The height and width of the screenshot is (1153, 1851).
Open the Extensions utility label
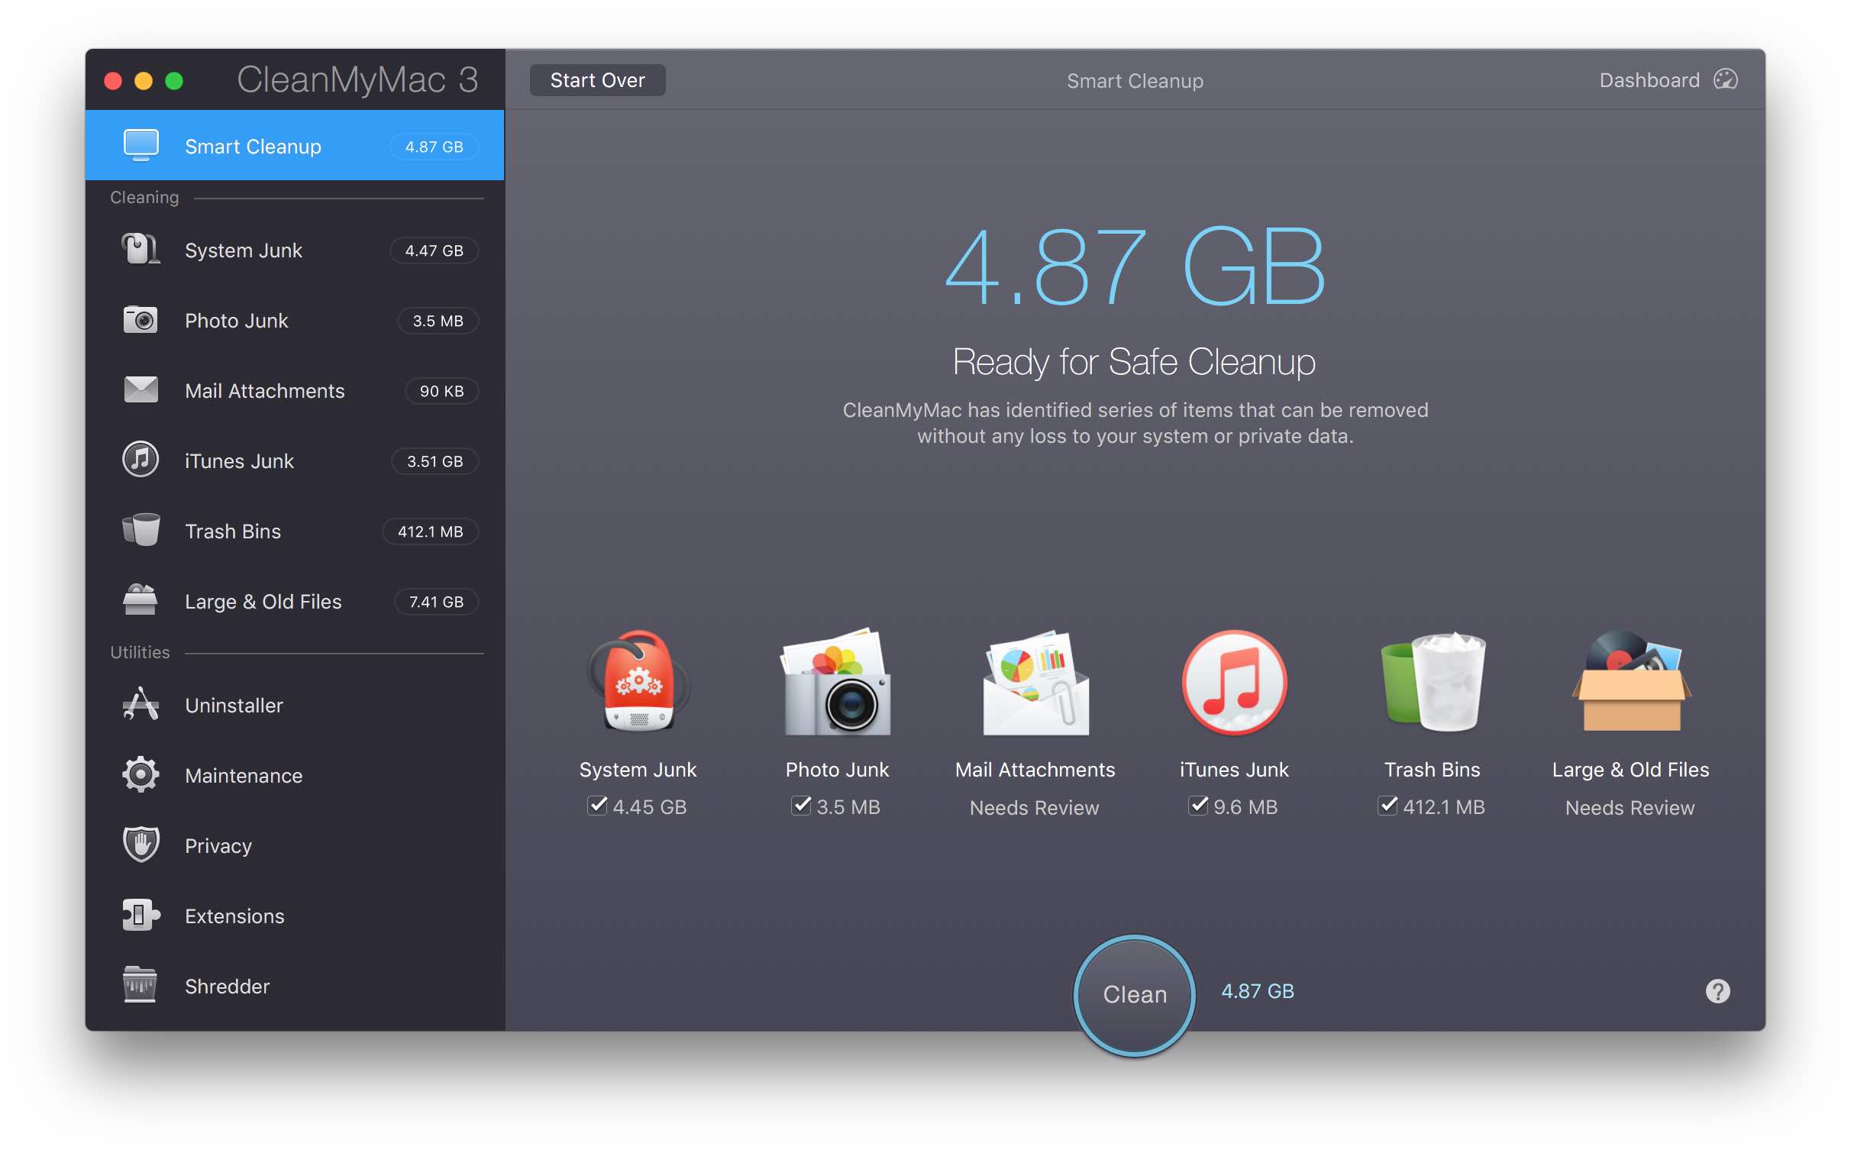pyautogui.click(x=234, y=916)
